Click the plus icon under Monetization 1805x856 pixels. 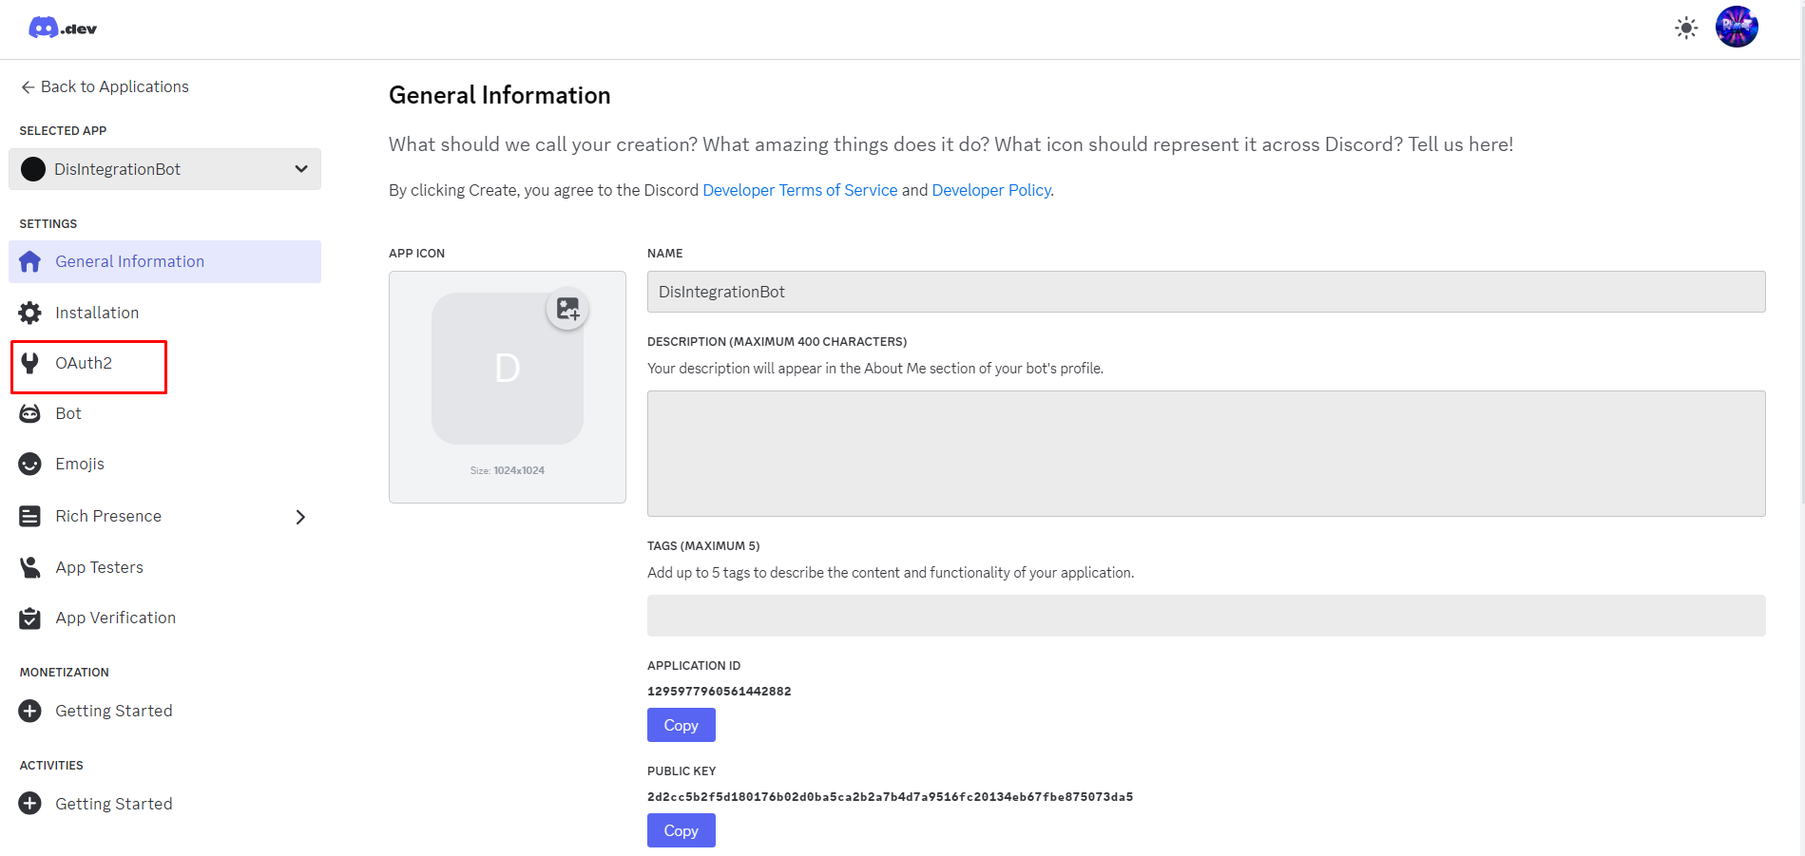click(30, 711)
